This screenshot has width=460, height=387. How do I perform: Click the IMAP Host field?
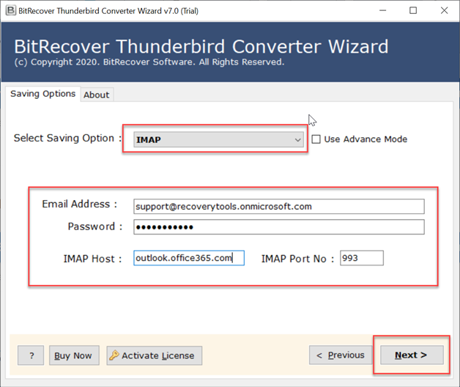(x=189, y=258)
